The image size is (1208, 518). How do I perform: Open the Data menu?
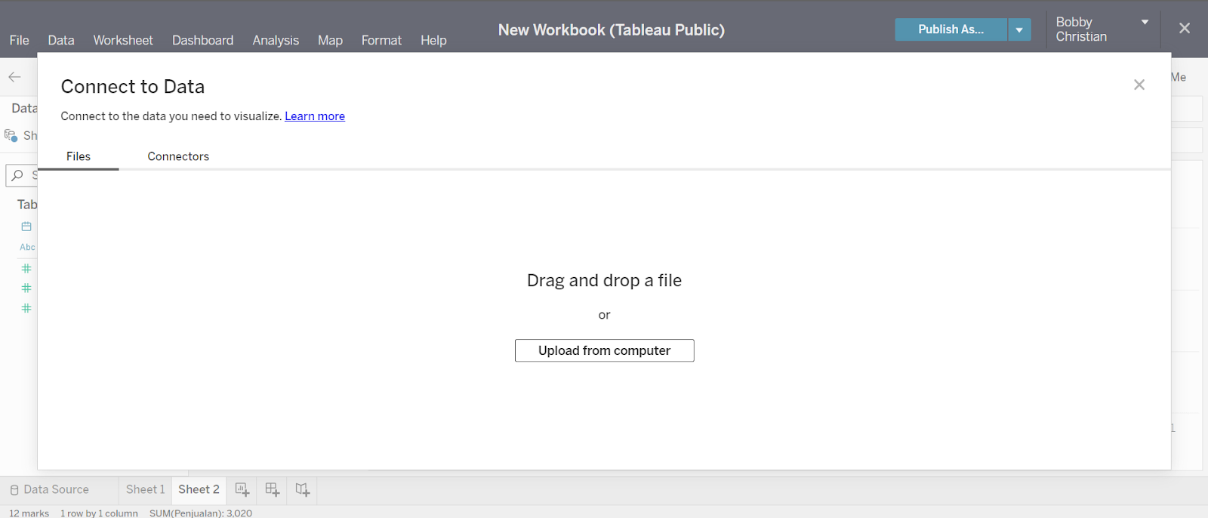61,40
